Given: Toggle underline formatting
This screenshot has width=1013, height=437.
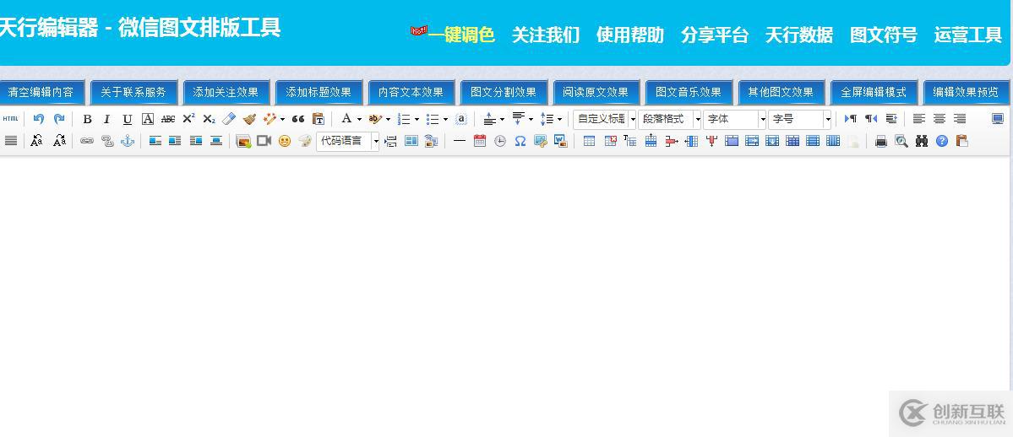Looking at the screenshot, I should pyautogui.click(x=128, y=119).
